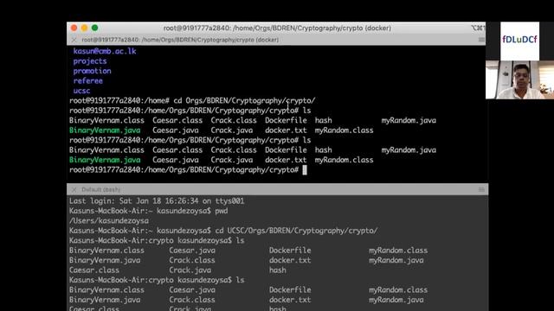
Task: Select the root@9191777a2840 docker tab label
Action: point(180,40)
